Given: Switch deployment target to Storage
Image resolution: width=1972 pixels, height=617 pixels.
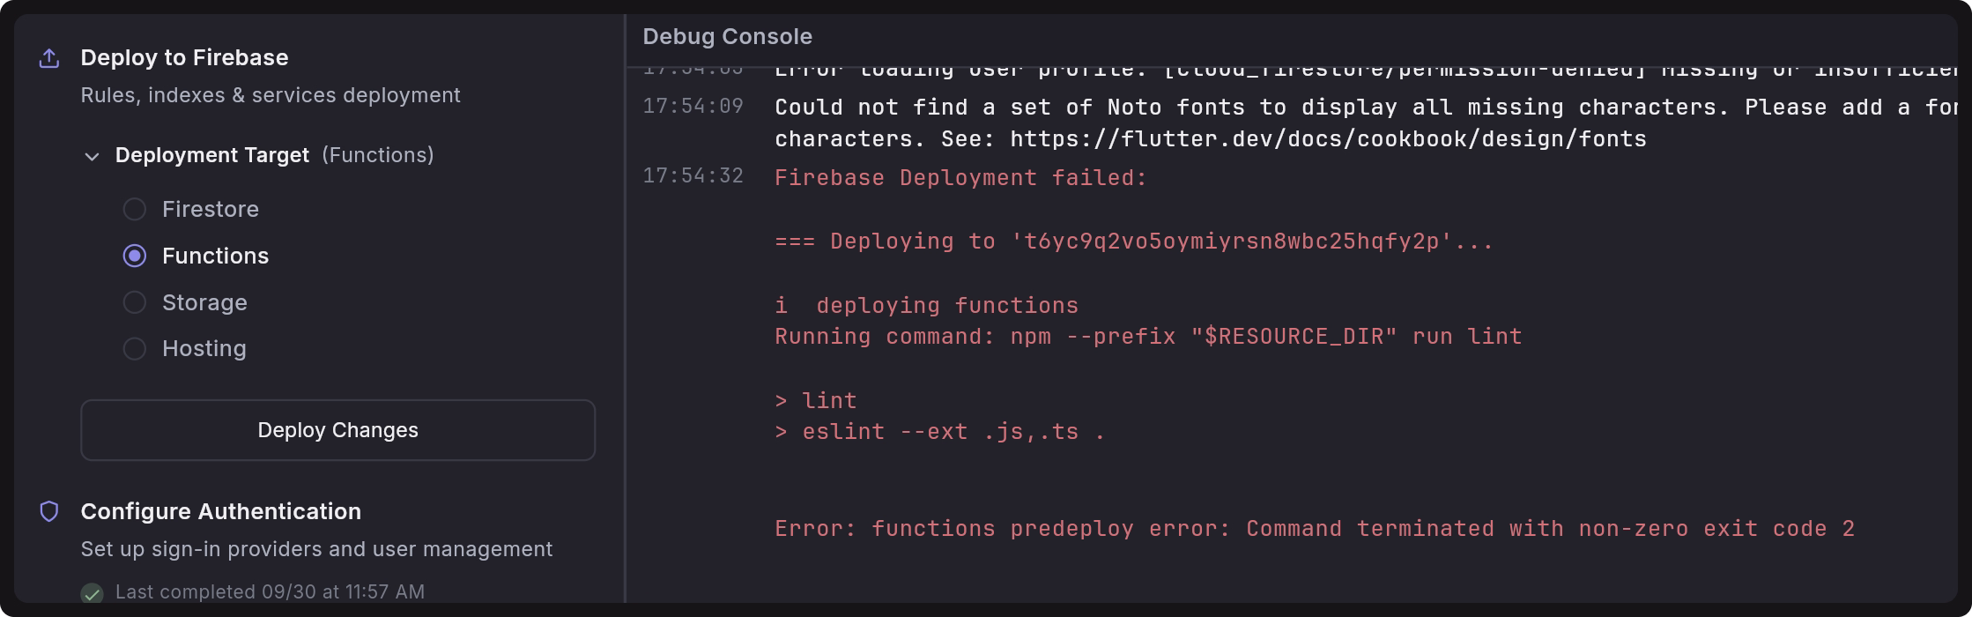Looking at the screenshot, I should (204, 302).
